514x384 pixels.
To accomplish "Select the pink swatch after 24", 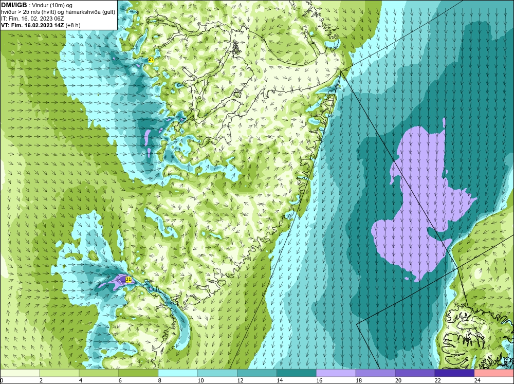I will (x=494, y=373).
